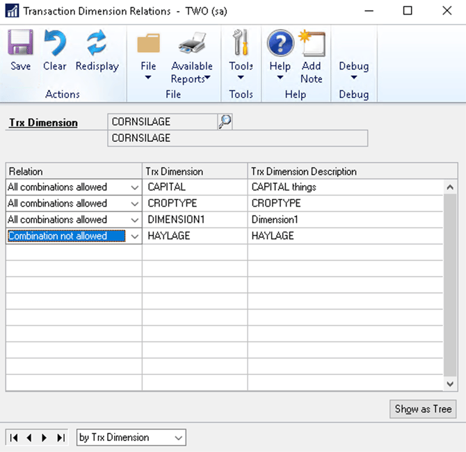Click the CORNSILAGE Trx Dimension input field
The image size is (466, 452).
[x=163, y=122]
